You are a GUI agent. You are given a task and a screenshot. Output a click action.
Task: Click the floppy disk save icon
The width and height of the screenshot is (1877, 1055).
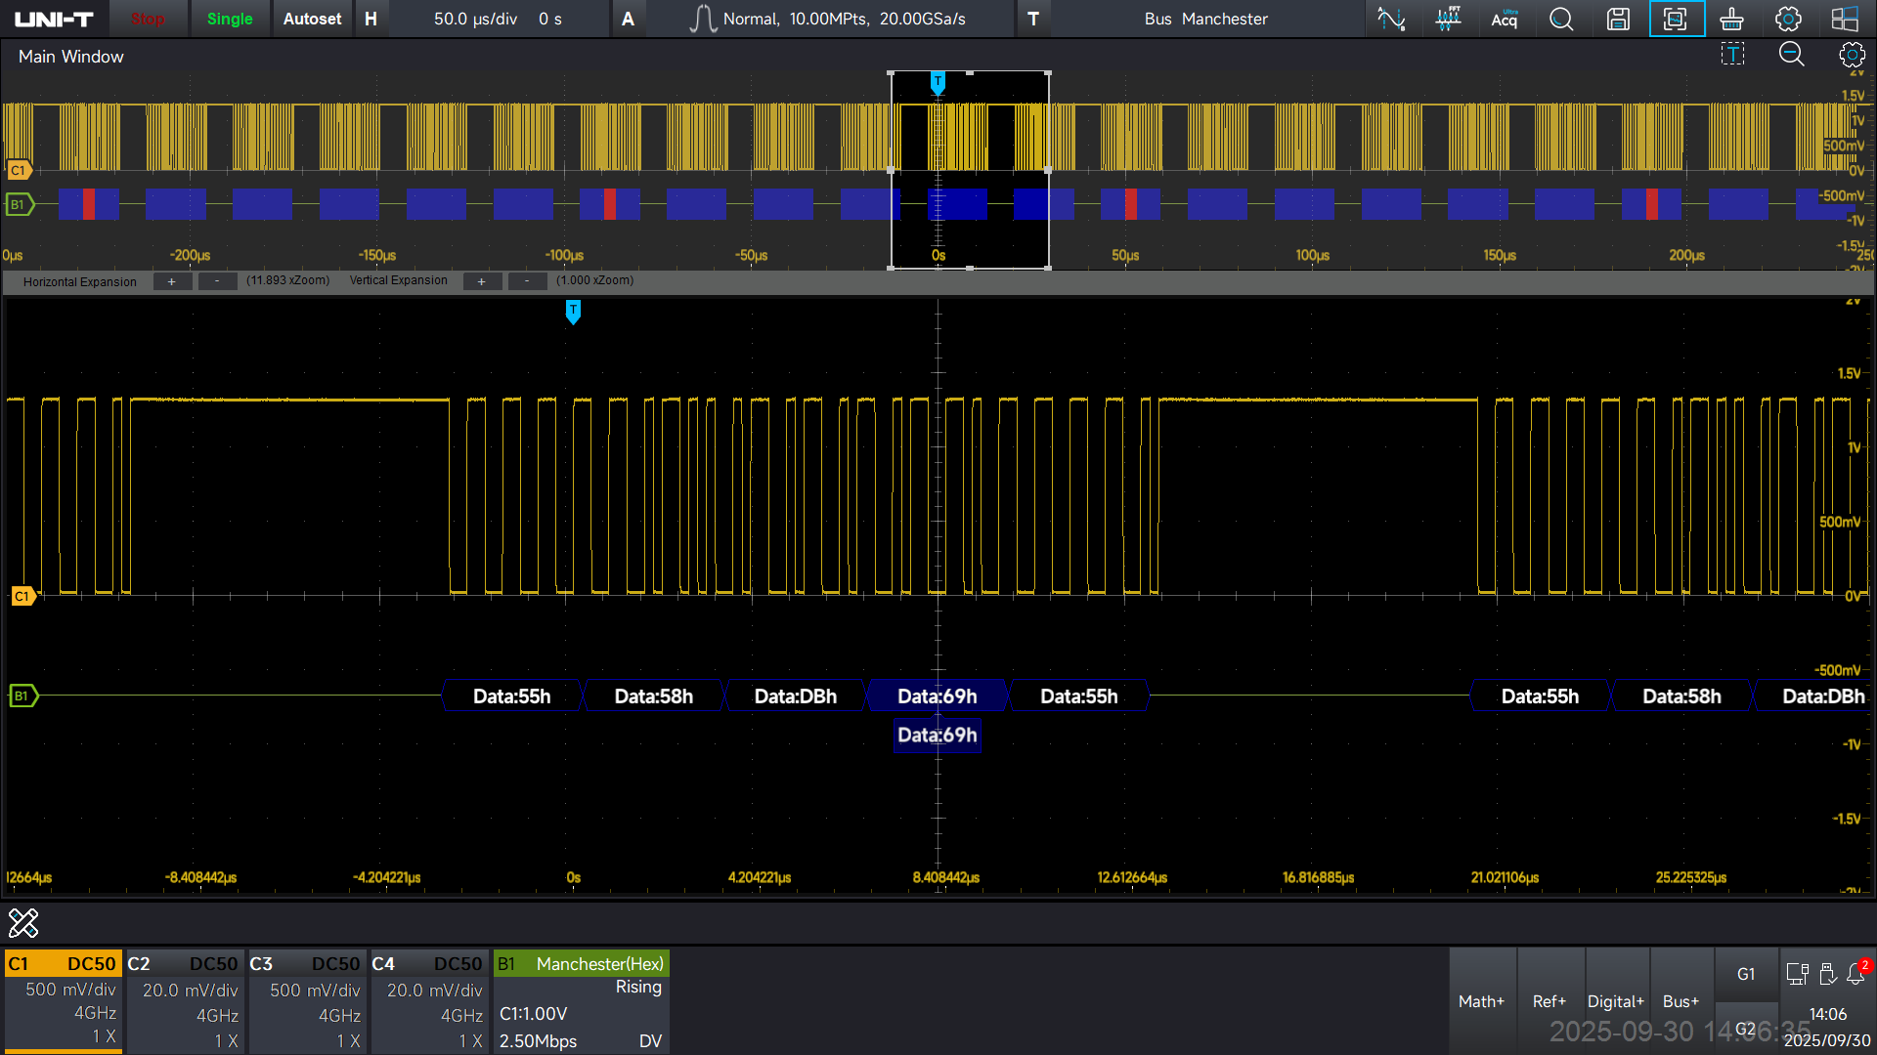(x=1618, y=19)
